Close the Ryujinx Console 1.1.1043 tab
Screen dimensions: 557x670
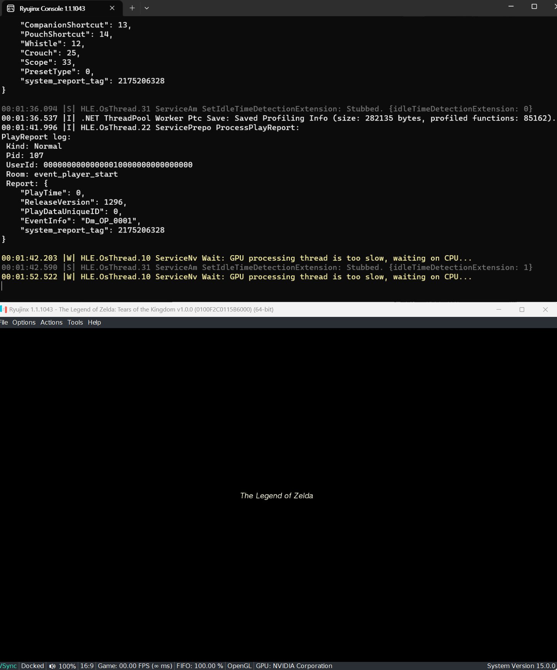click(x=112, y=8)
